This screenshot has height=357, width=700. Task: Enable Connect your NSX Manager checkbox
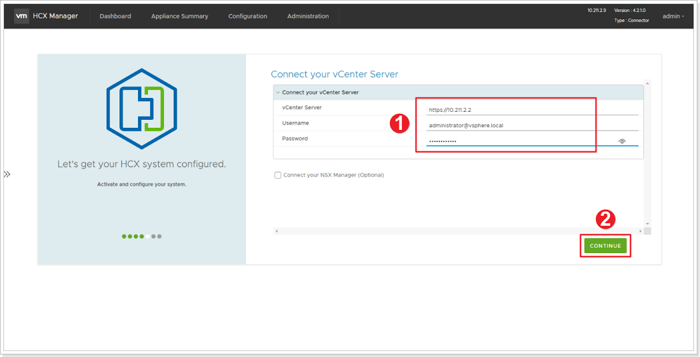(278, 175)
